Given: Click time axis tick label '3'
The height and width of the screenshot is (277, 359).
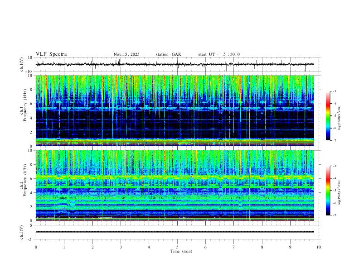Looking at the screenshot, I should [x=121, y=247].
